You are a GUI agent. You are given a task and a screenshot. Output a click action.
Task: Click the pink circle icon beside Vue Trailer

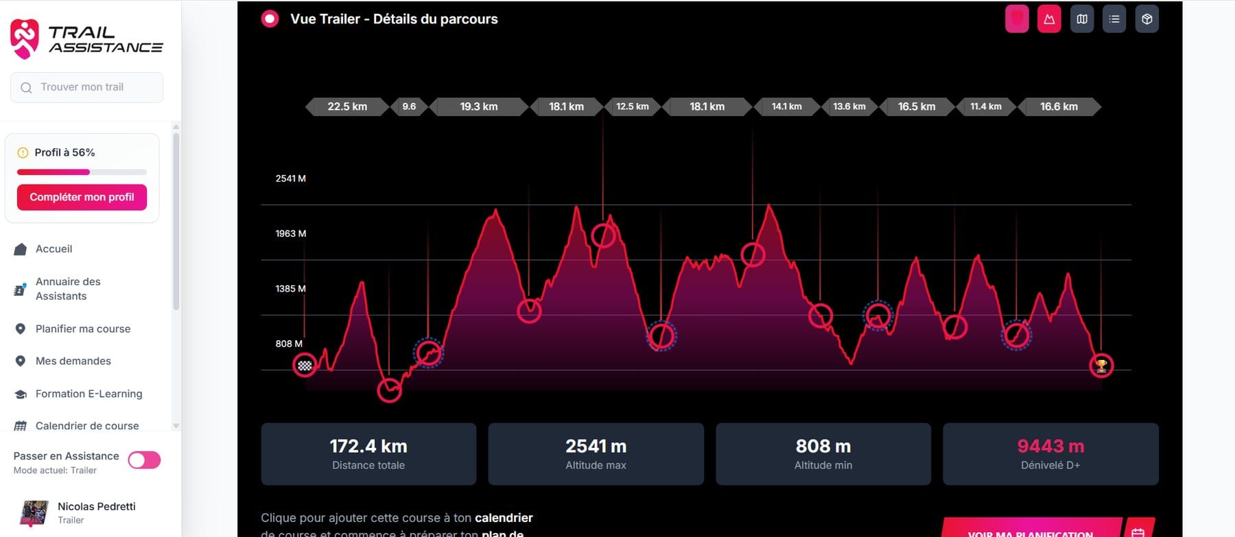click(x=270, y=19)
